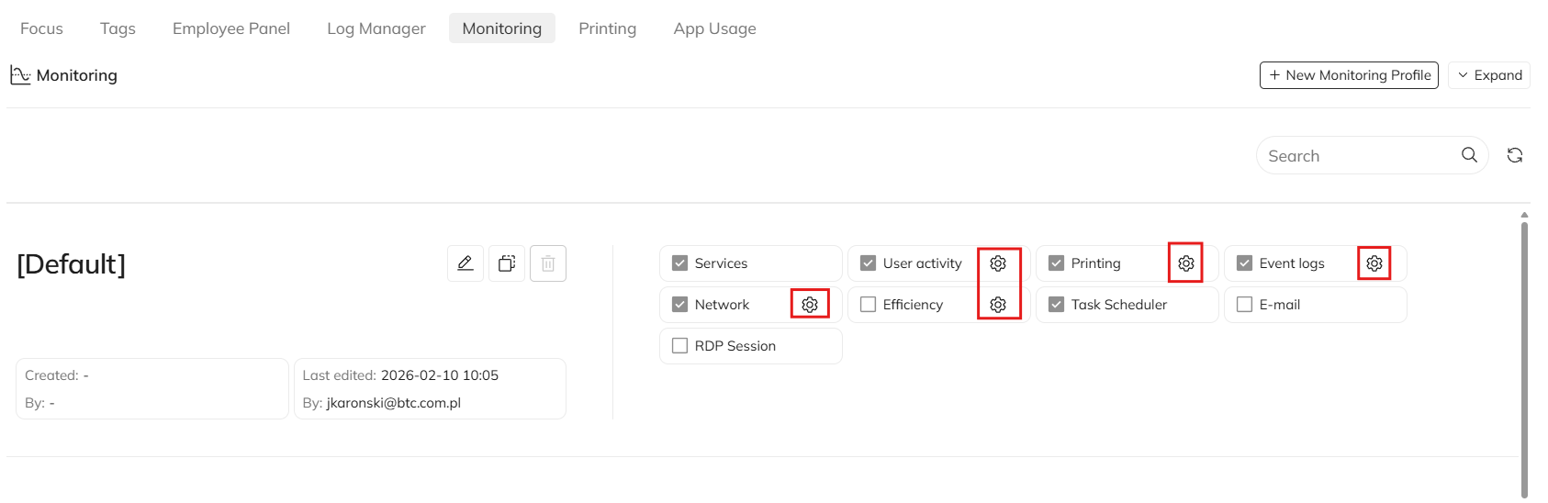Open Efficiency settings gear
The image size is (1548, 503).
point(998,305)
